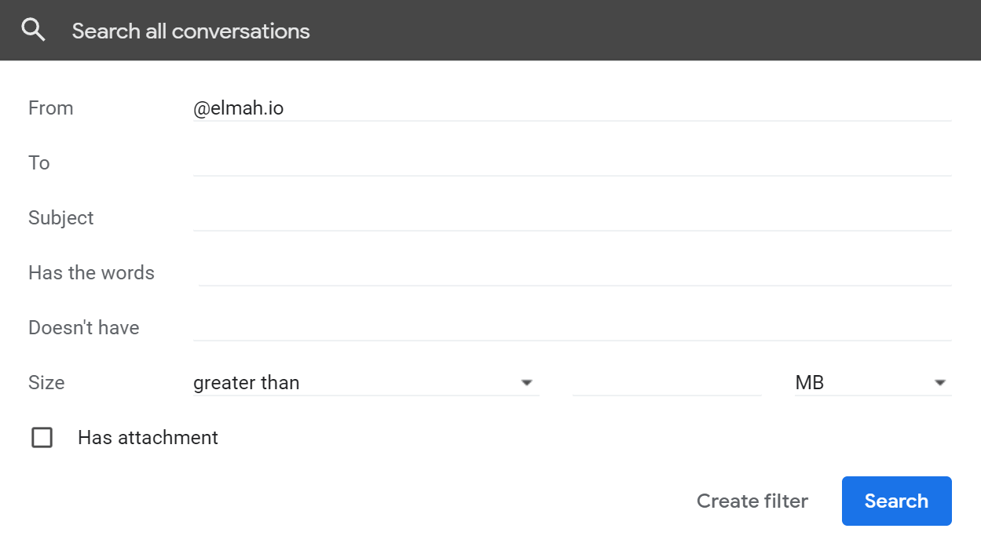
Task: Click the Subject field label
Action: pos(60,217)
